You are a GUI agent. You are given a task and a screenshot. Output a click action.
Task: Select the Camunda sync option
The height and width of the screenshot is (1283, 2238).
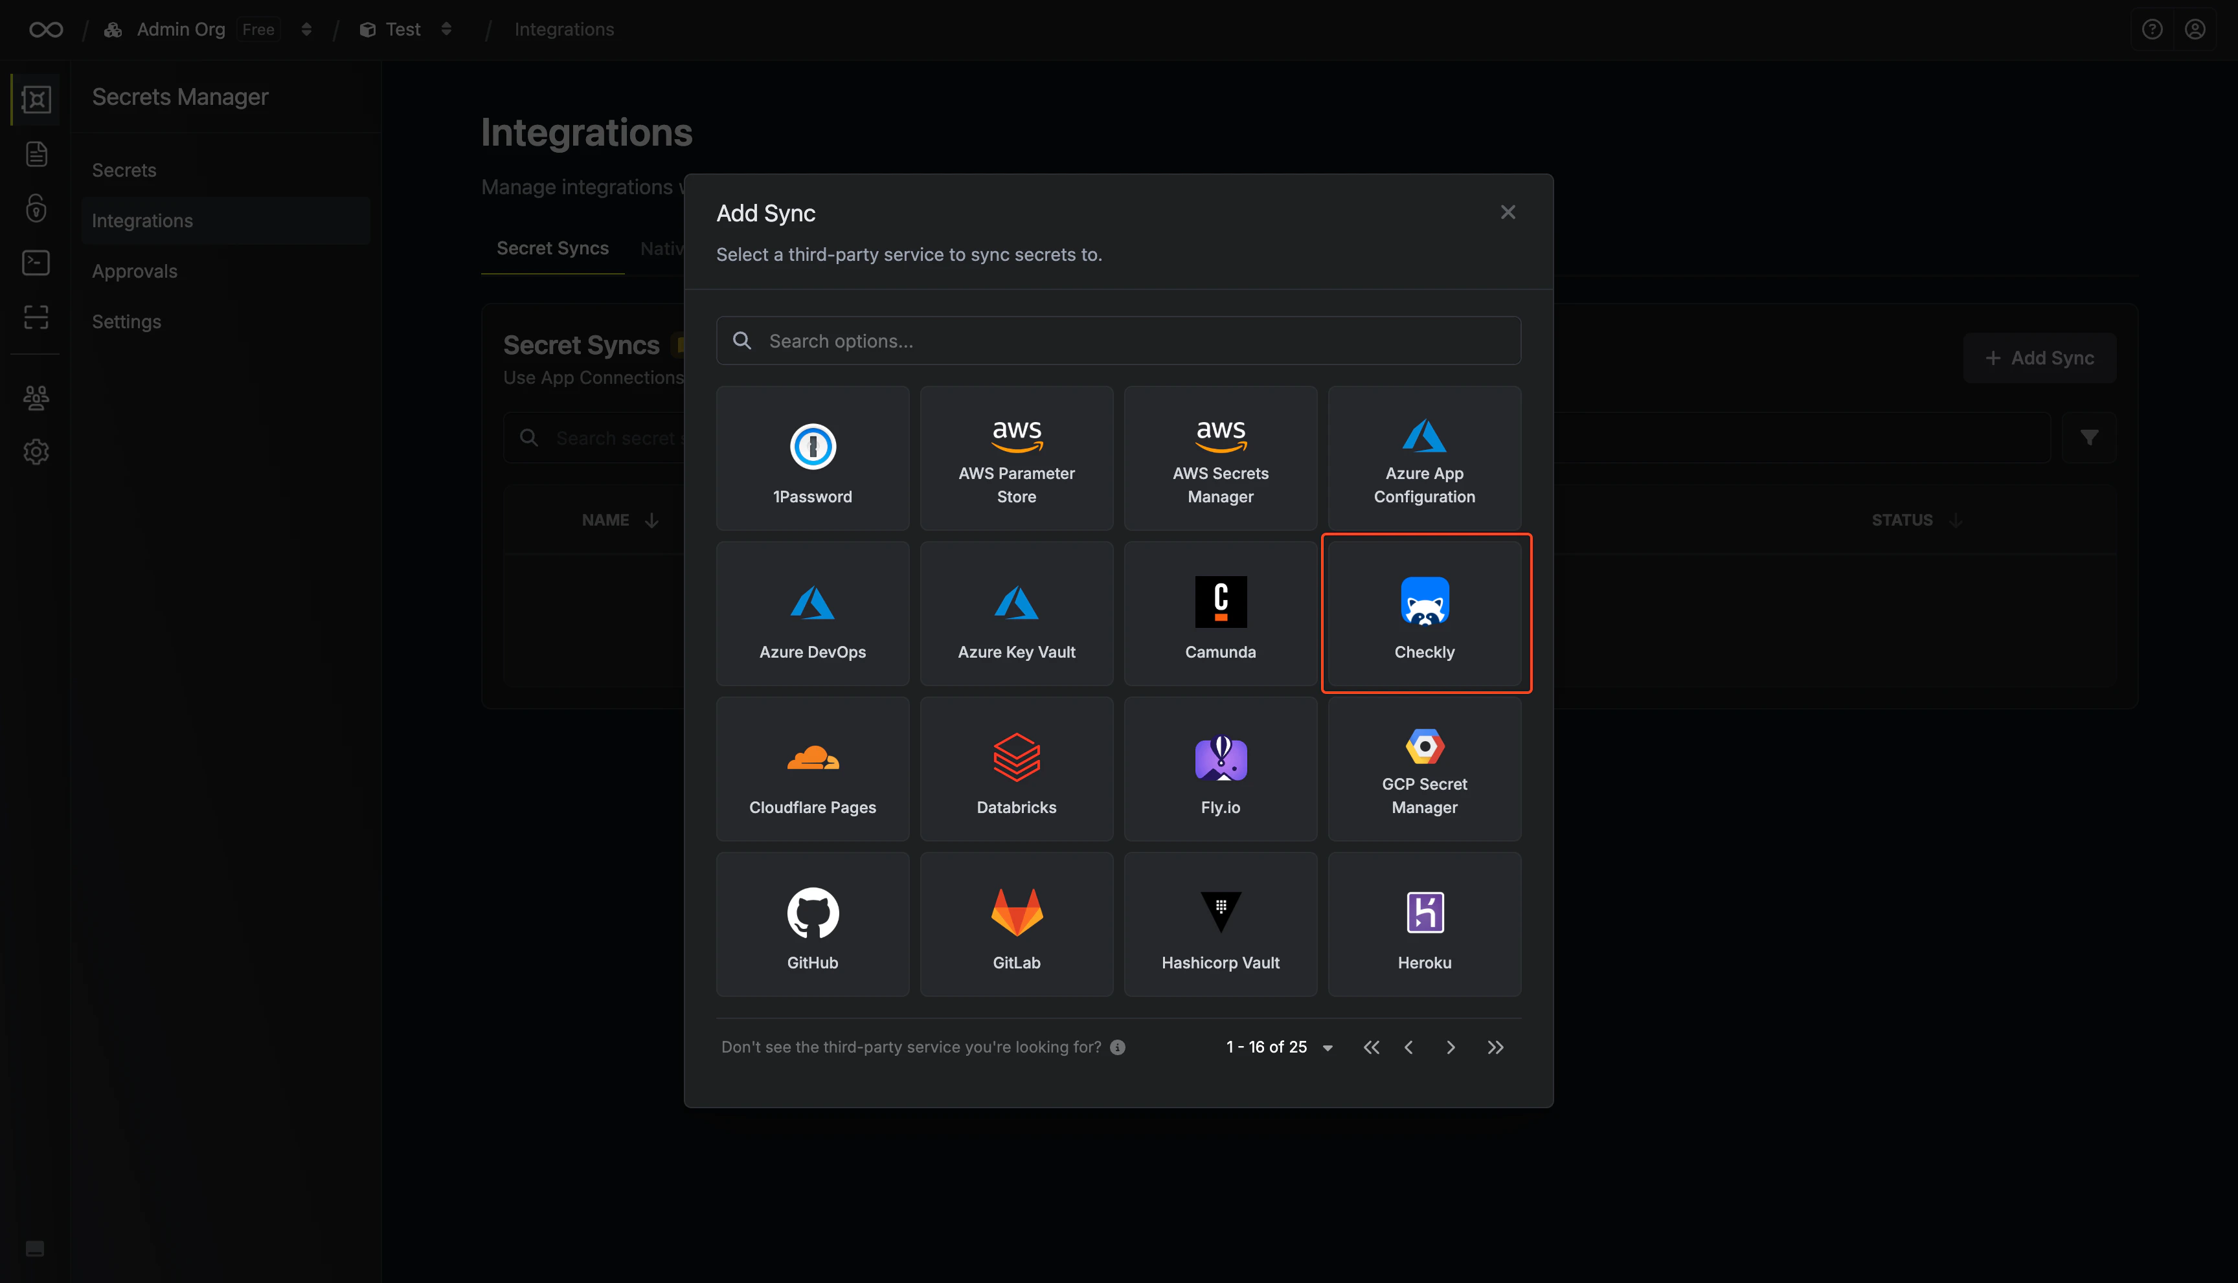tap(1220, 613)
